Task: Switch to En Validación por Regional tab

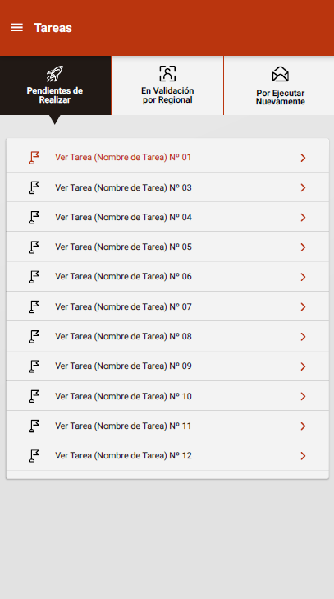Action: point(167,85)
